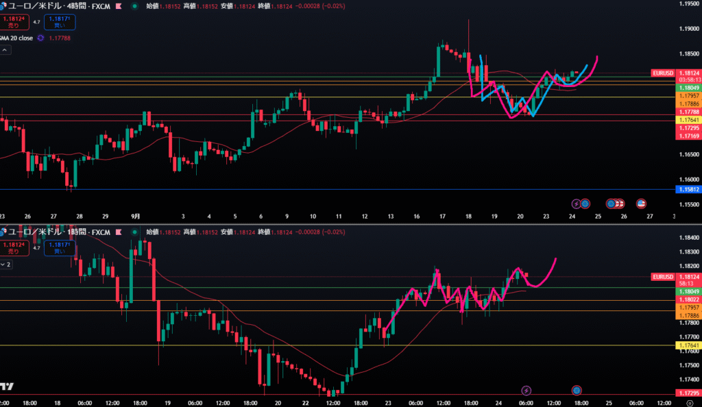Image resolution: width=702 pixels, height=407 pixels.
Task: Select the ユーロ/米ドル 4時間 symbol title
Action: pos(49,5)
